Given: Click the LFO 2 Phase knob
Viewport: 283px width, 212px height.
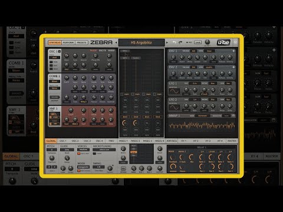Looking at the screenshot, I should click(222, 106).
